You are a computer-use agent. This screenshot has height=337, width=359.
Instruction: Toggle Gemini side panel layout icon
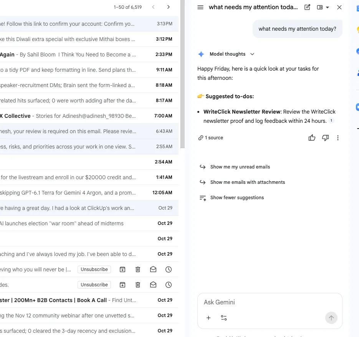coord(320,7)
